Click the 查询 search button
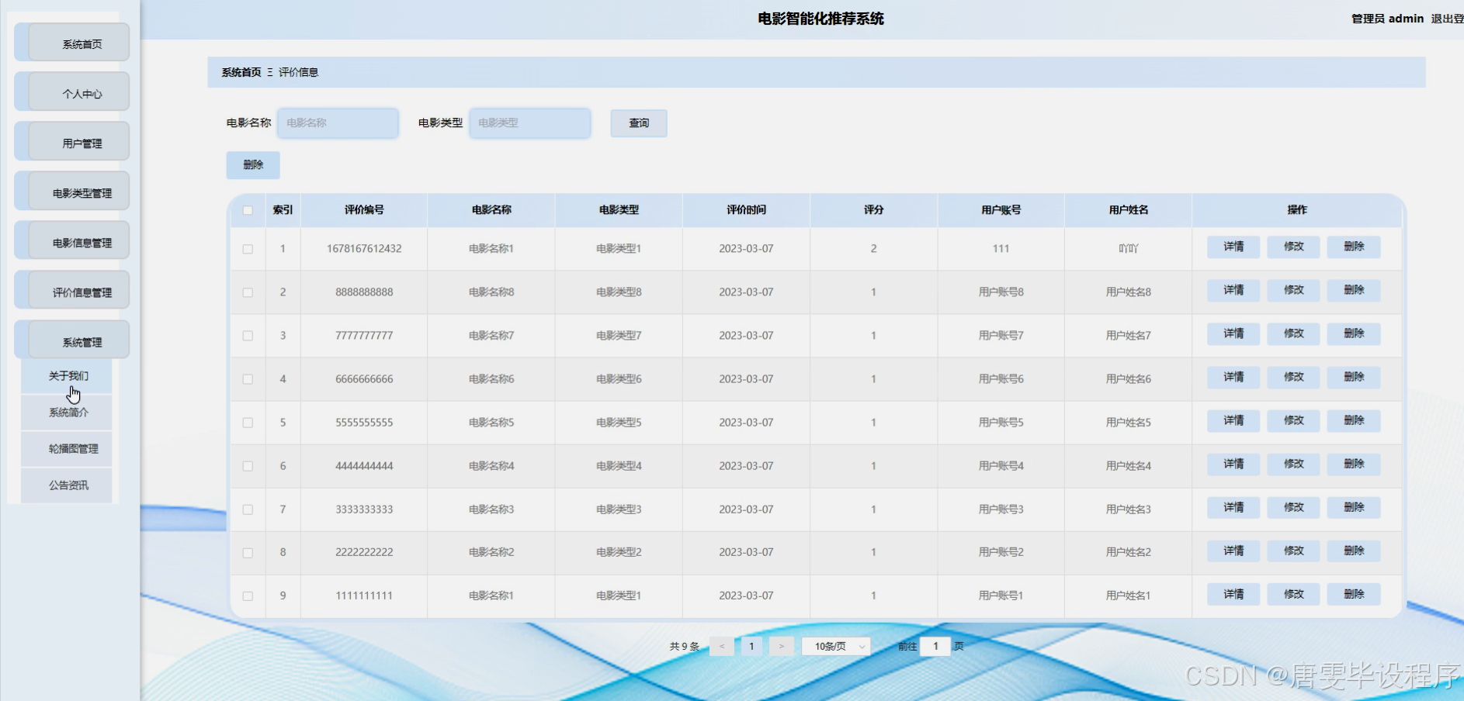Viewport: 1464px width, 701px height. 639,123
